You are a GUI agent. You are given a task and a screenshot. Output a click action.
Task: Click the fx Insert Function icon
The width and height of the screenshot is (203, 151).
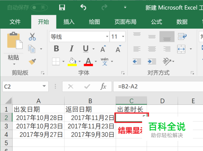104,86
